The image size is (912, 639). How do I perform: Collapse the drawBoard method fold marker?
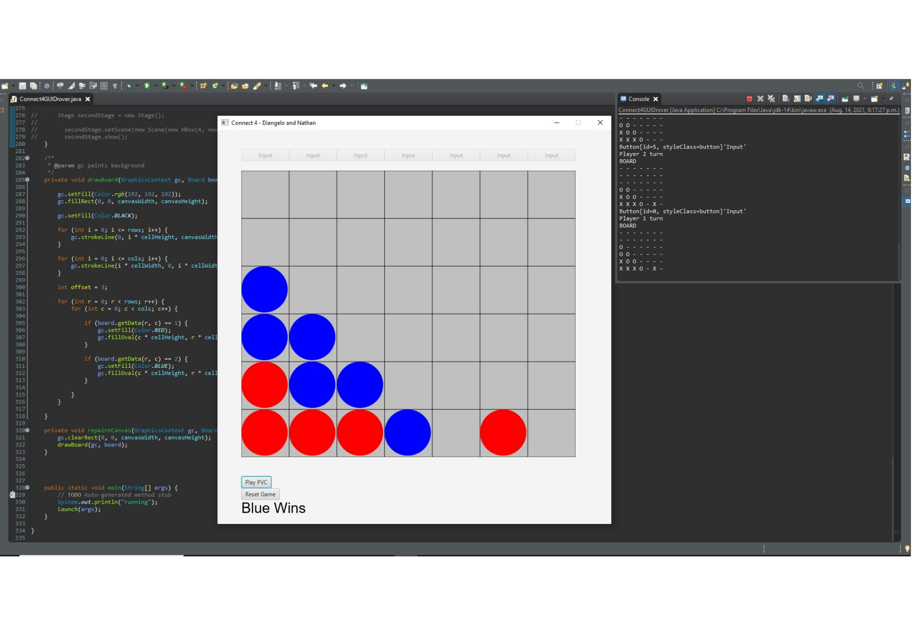pyautogui.click(x=27, y=180)
